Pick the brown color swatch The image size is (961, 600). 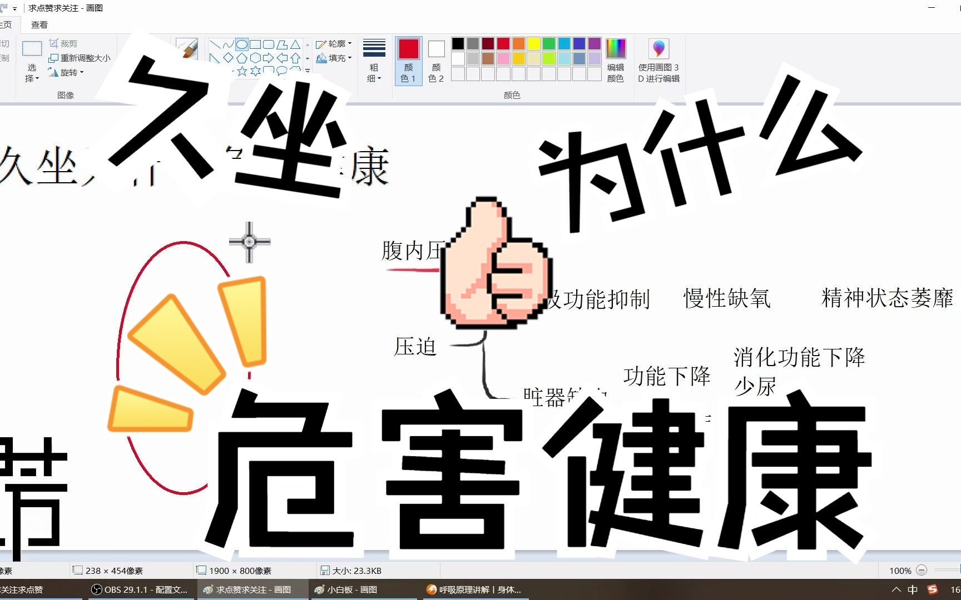tap(488, 58)
